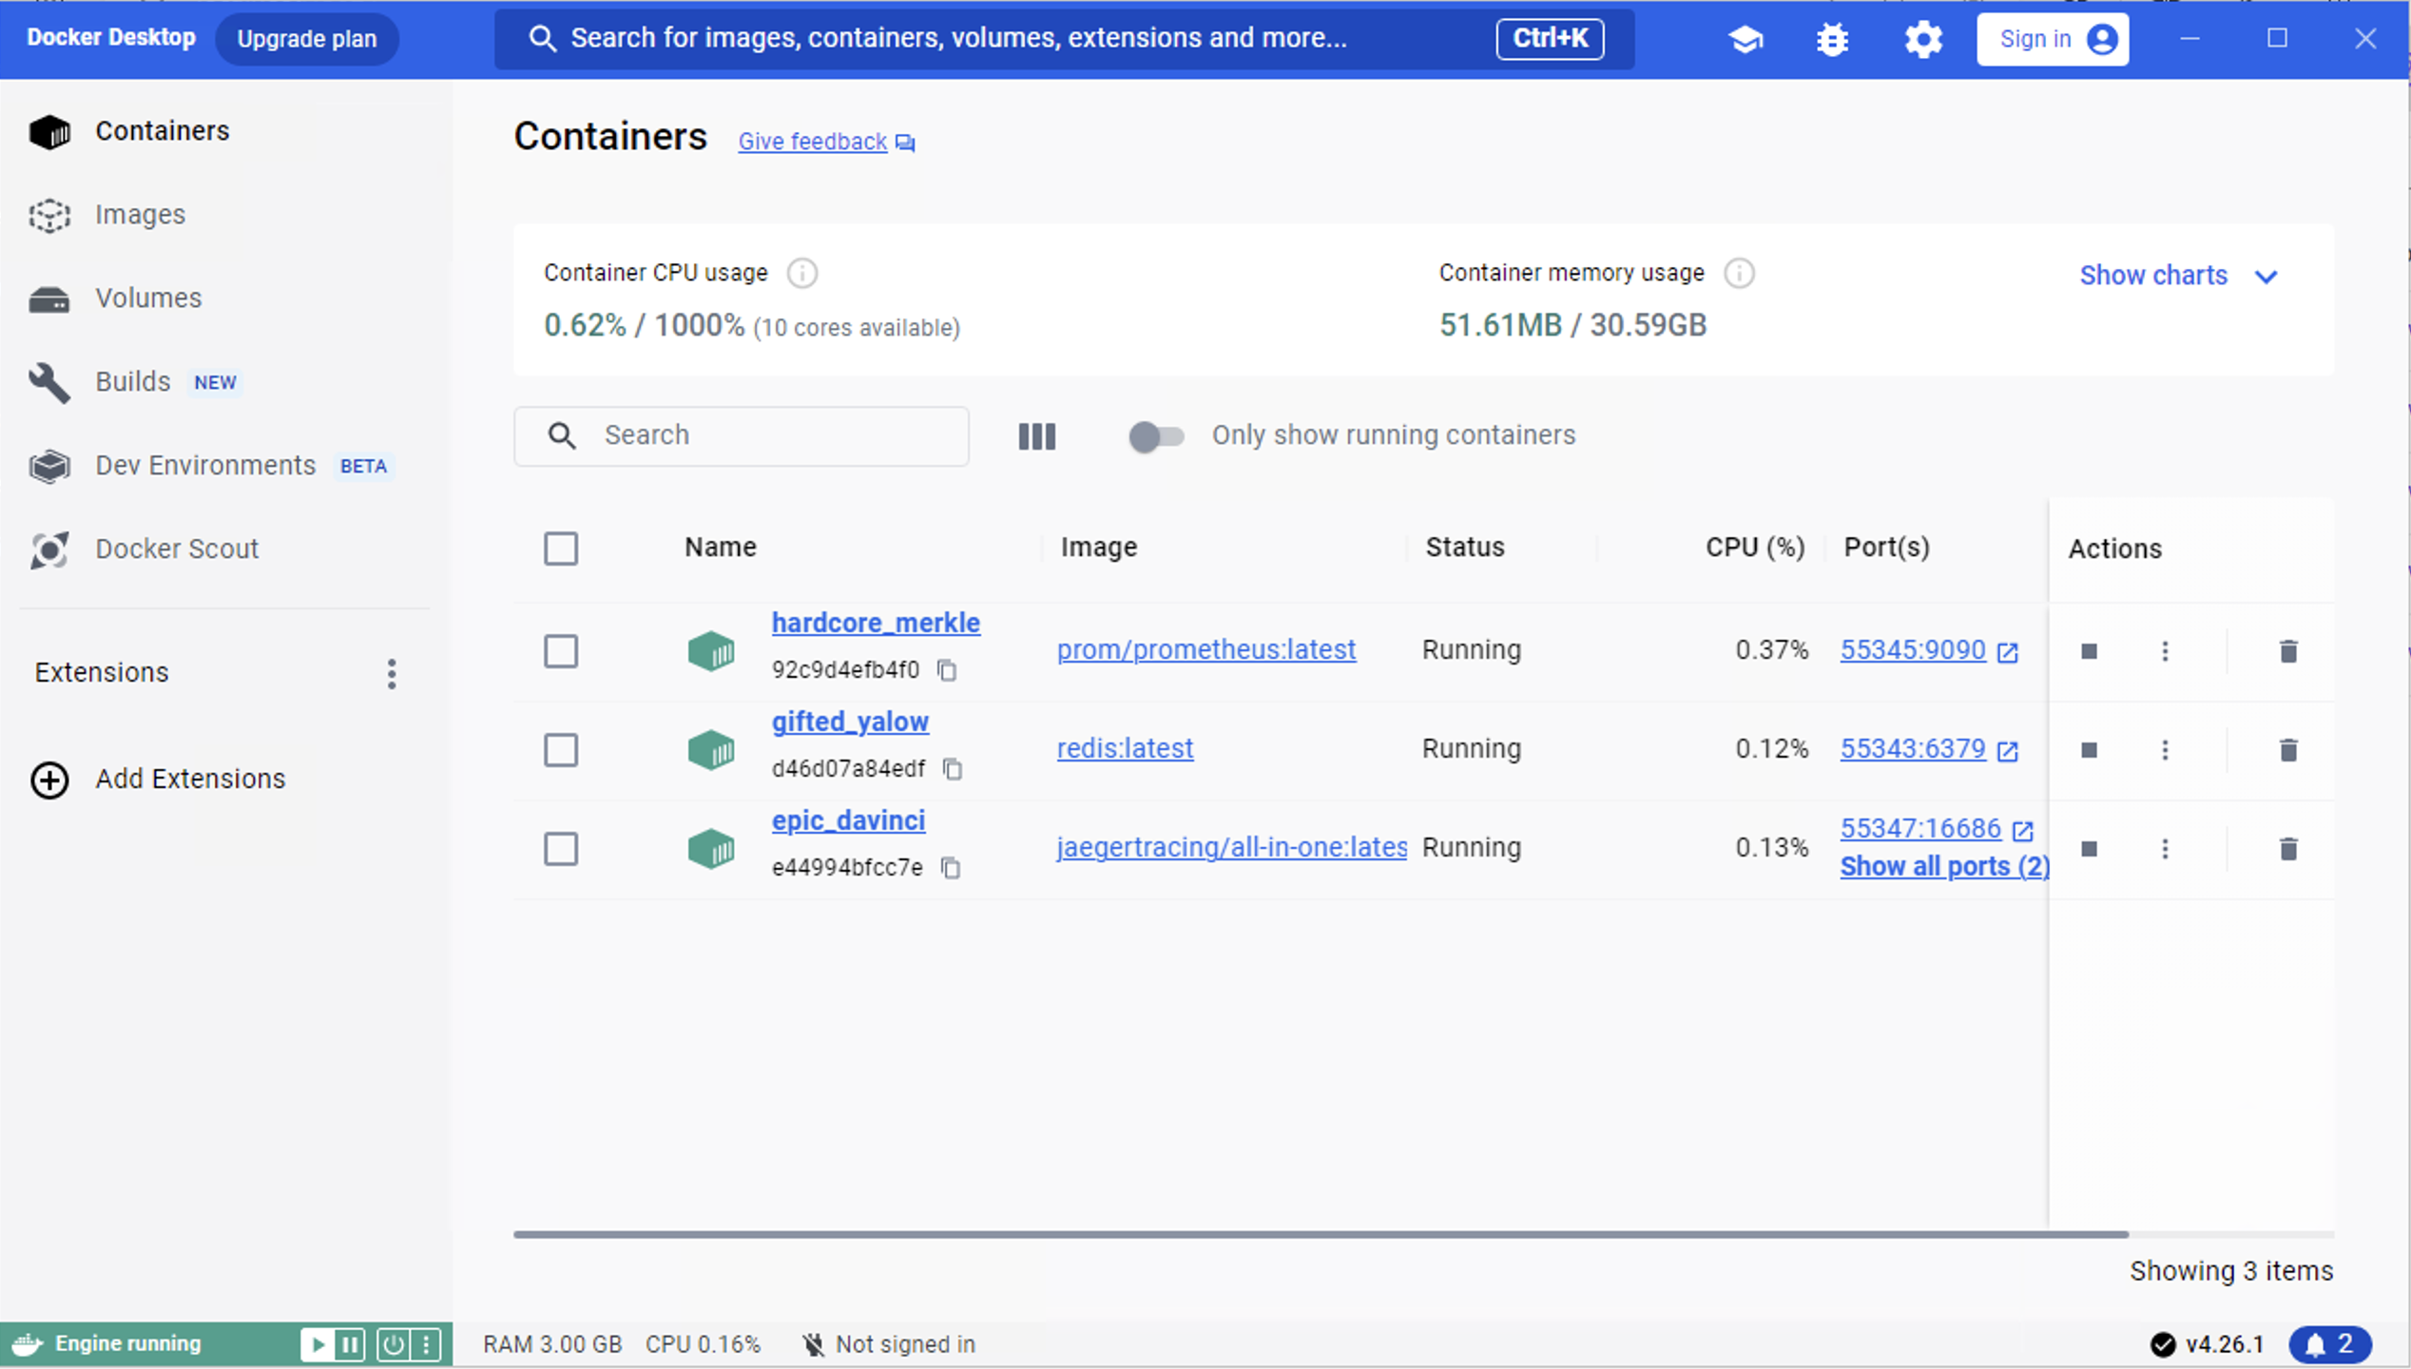2411x1369 pixels.
Task: Click the manage columns icon
Action: tap(1036, 436)
